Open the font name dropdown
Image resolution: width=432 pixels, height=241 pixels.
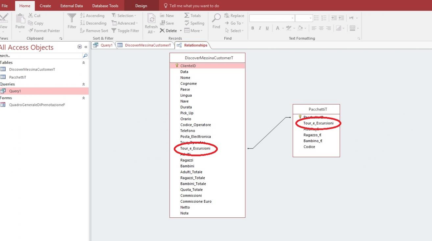[292, 18]
